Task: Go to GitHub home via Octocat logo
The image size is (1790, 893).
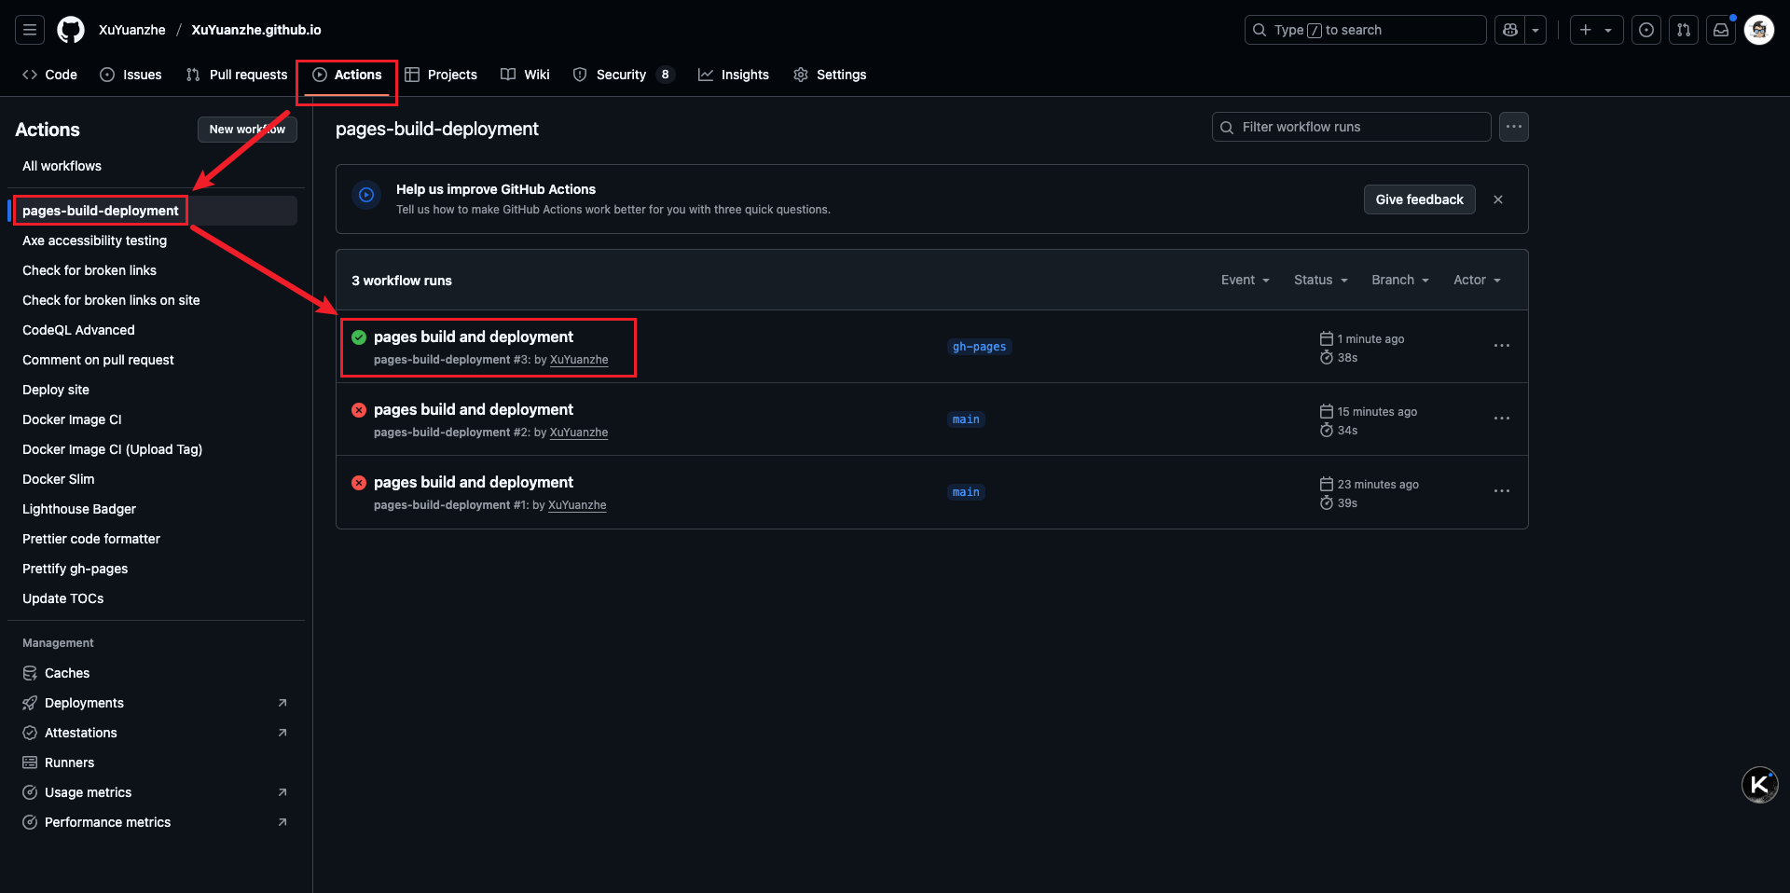Action: [x=71, y=30]
